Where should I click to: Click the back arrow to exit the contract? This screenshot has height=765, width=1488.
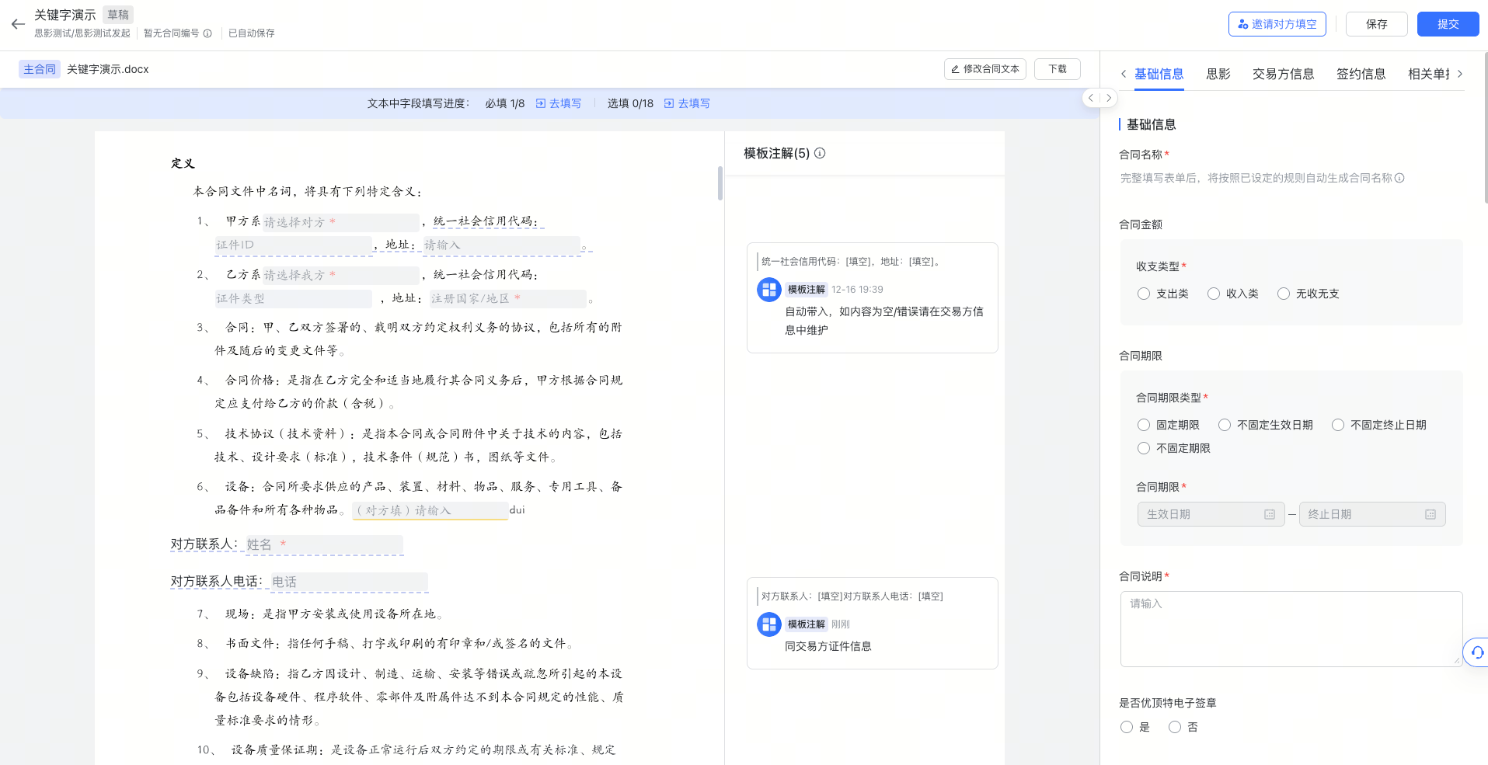pos(17,23)
